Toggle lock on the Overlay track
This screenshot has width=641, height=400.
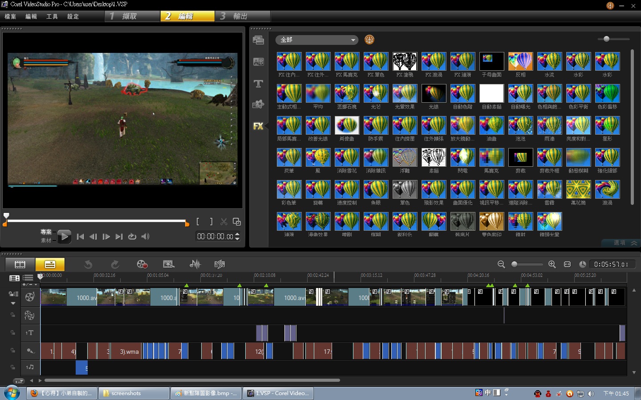13,315
